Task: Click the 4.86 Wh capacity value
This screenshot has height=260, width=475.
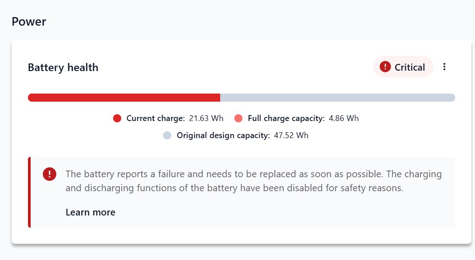Action: coord(343,118)
